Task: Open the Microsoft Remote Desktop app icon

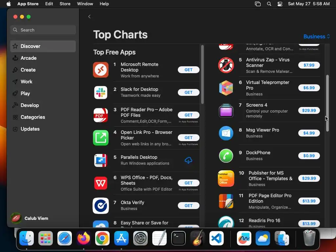Action: pyautogui.click(x=101, y=70)
